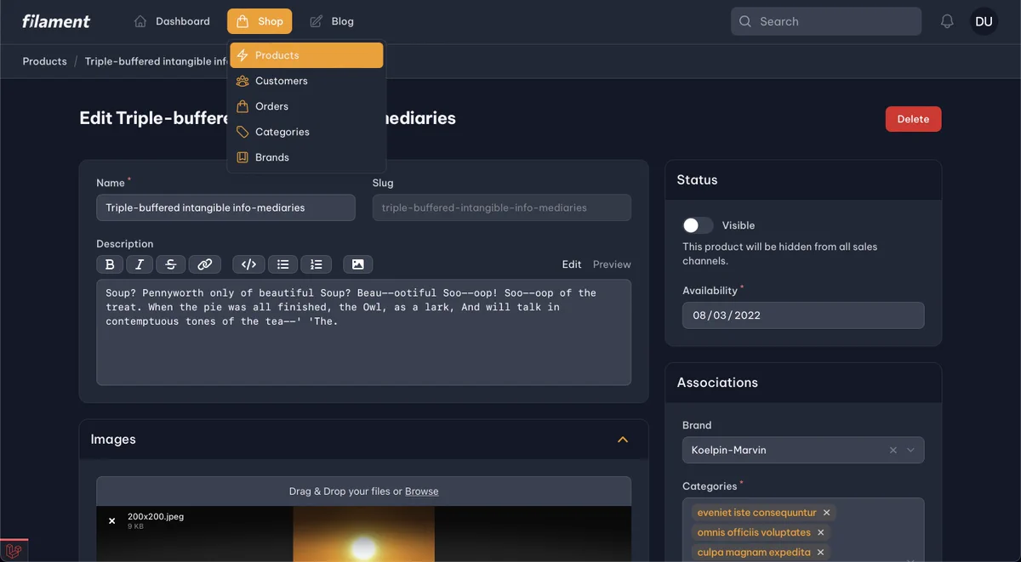The height and width of the screenshot is (562, 1021).
Task: Open the DU user avatar menu
Action: pos(984,21)
